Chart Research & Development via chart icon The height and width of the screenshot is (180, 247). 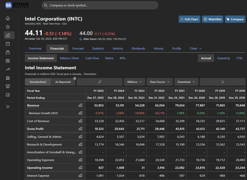coord(80,144)
